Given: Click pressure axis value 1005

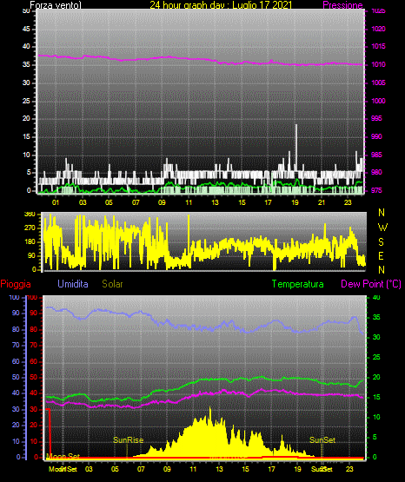Looking at the screenshot, I should click(378, 83).
